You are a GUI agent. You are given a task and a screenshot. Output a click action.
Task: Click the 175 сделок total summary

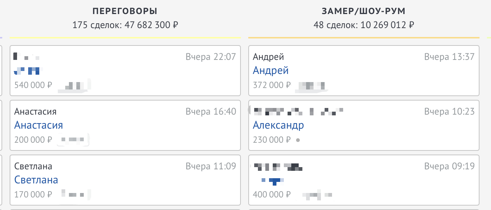pos(125,26)
